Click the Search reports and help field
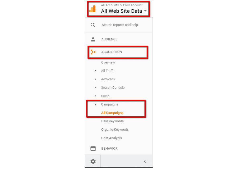Image resolution: width=251 pixels, height=169 pixels. (x=120, y=25)
